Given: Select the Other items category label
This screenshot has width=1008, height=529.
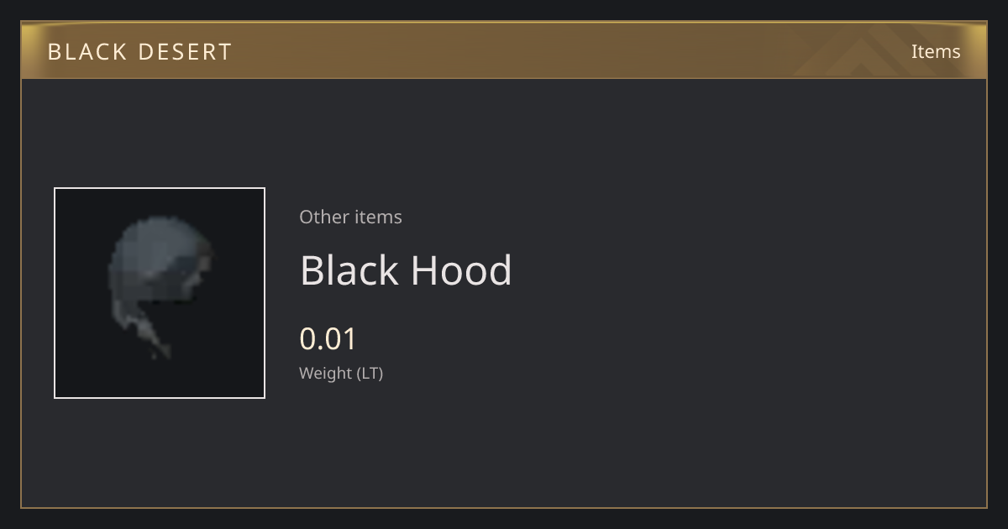Looking at the screenshot, I should tap(350, 217).
